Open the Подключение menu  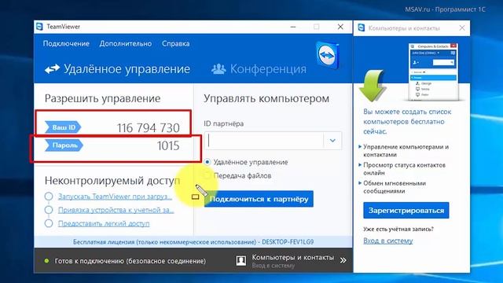tap(66, 44)
